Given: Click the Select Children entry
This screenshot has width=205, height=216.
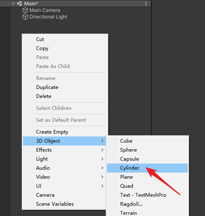Looking at the screenshot, I should (x=65, y=108).
